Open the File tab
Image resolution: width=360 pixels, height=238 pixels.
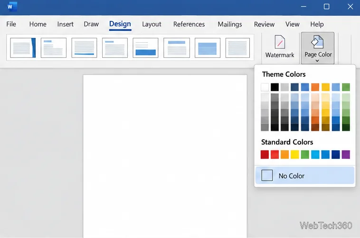pyautogui.click(x=11, y=24)
